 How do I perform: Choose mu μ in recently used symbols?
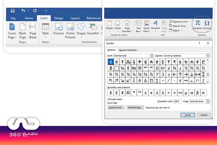(x=186, y=93)
